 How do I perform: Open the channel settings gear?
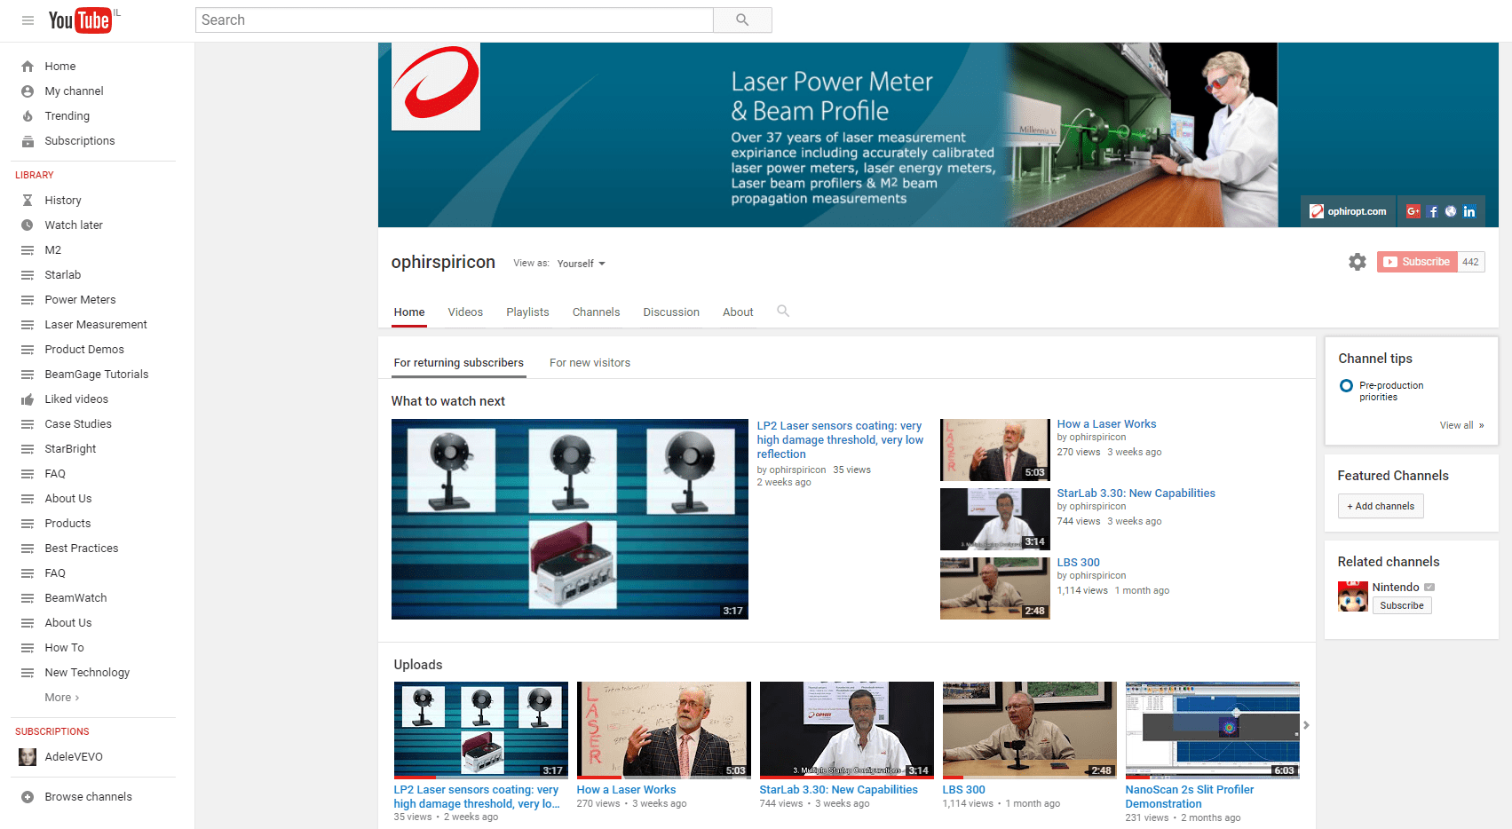coord(1357,262)
